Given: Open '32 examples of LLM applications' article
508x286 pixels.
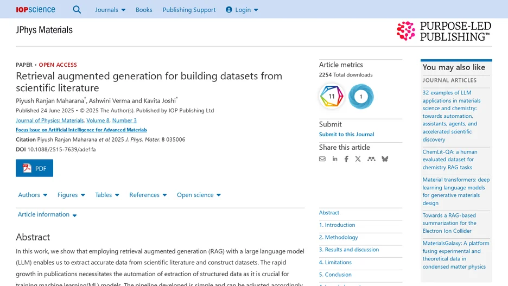Looking at the screenshot, I should (452, 116).
